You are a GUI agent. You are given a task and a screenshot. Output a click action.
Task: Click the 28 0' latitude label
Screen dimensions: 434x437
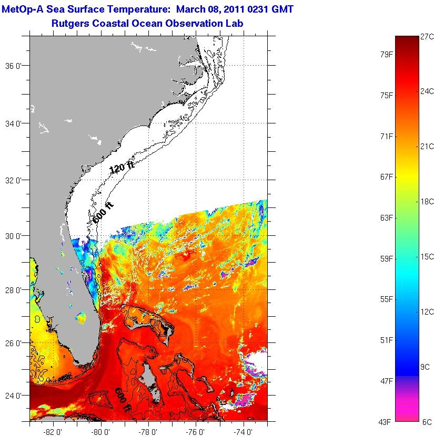(x=13, y=290)
